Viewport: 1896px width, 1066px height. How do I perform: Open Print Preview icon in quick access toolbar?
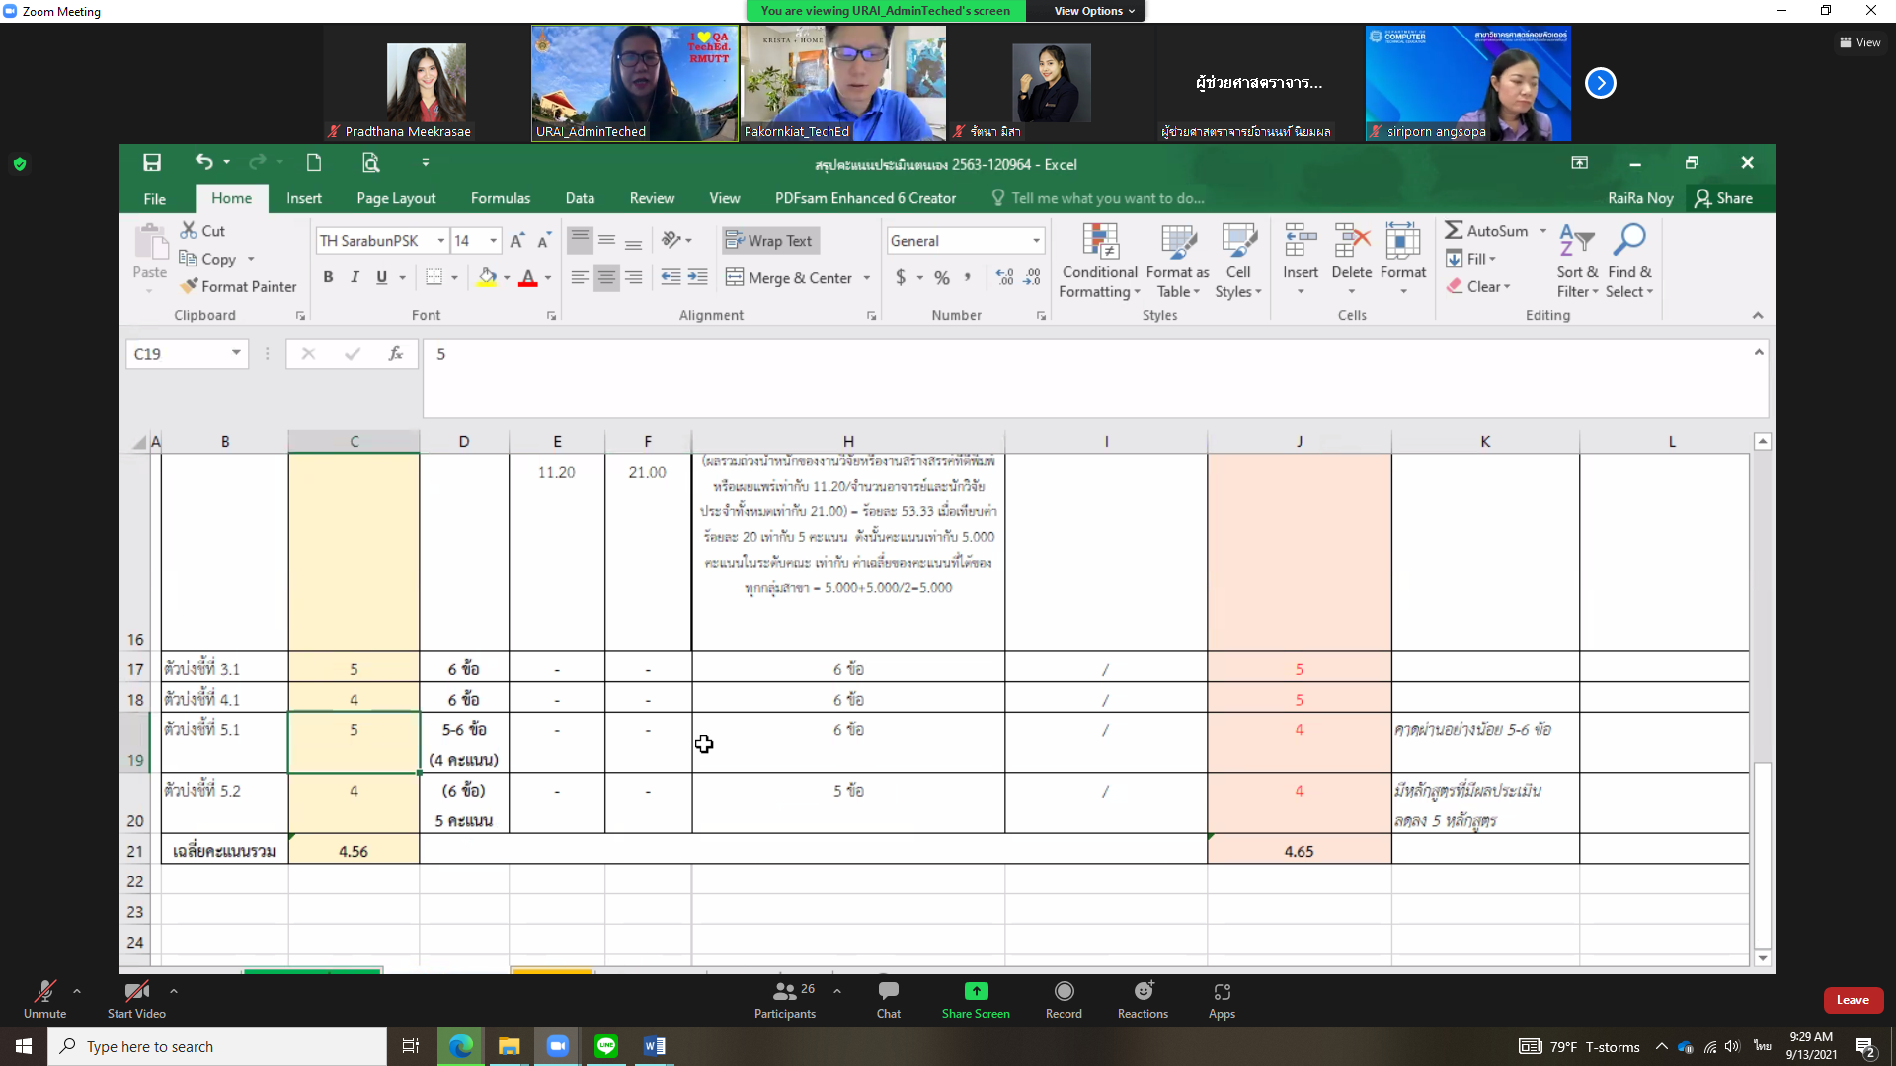tap(370, 163)
